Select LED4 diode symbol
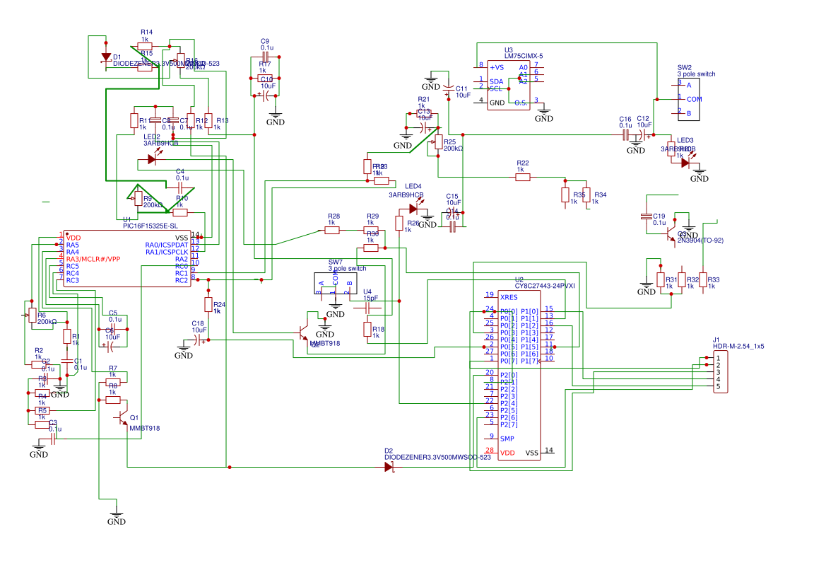Viewport: 826px width, 585px height. tap(415, 209)
